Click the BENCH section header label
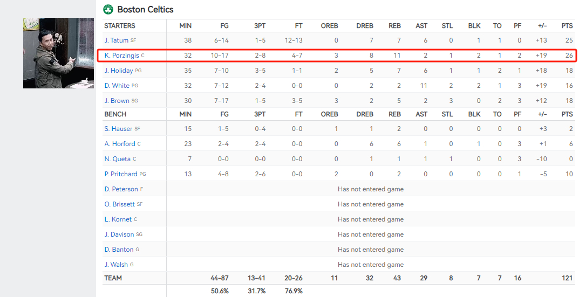The height and width of the screenshot is (297, 579). click(115, 114)
